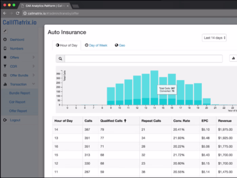The width and height of the screenshot is (237, 178).
Task: Click the Offer Bundle icon in the sidebar
Action: (x=5, y=75)
